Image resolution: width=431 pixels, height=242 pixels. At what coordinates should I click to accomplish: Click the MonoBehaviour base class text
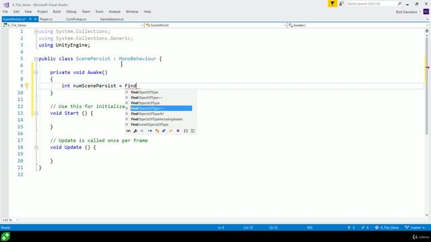point(137,58)
